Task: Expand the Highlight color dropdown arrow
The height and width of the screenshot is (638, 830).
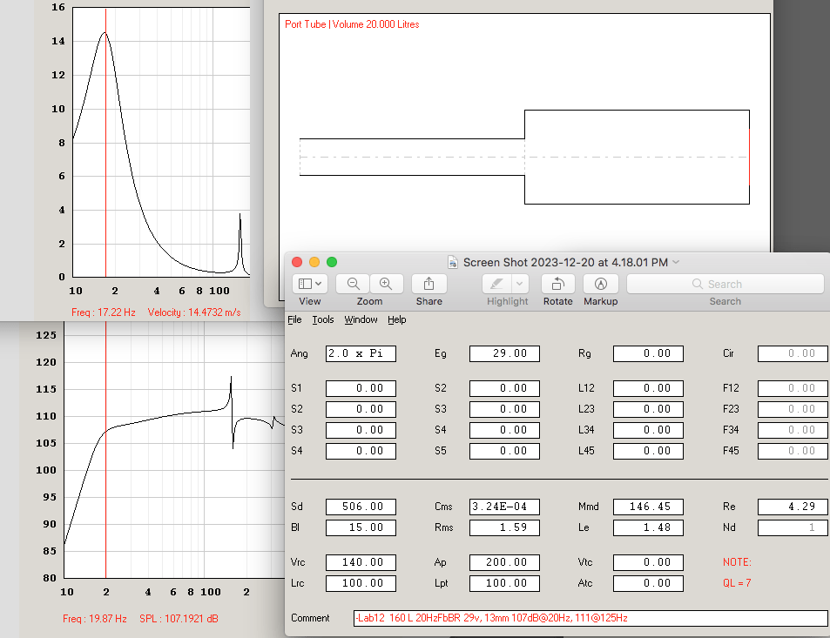Action: point(520,284)
